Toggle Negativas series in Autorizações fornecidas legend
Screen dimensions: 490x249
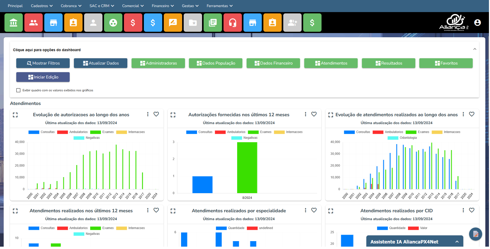click(x=244, y=138)
